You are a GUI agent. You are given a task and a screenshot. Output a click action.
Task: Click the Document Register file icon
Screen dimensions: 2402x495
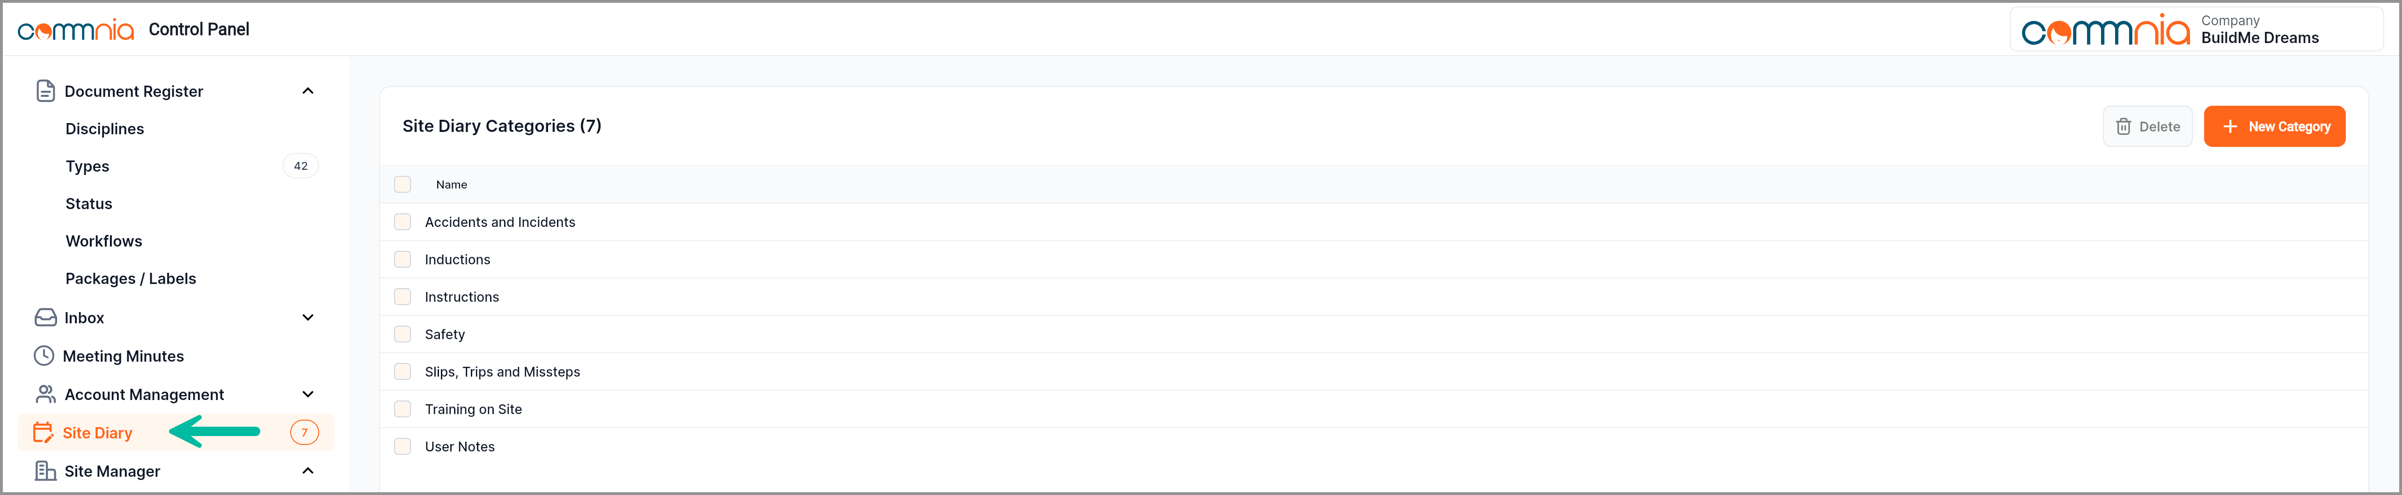click(x=45, y=91)
